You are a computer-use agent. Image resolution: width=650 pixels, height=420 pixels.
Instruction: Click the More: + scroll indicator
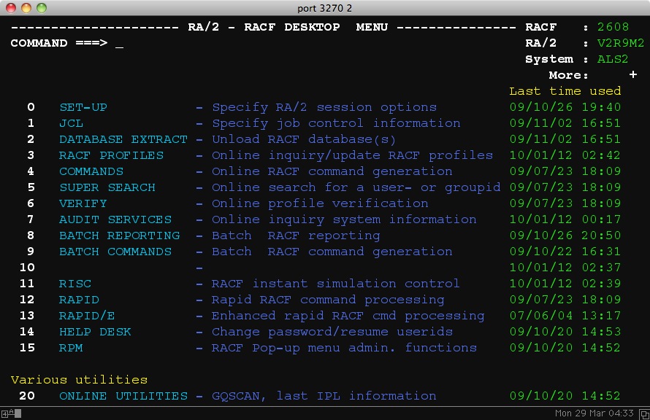tap(593, 75)
